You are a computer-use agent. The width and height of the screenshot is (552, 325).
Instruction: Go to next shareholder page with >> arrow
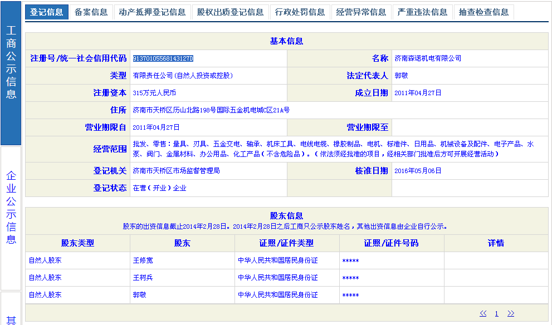point(511,314)
